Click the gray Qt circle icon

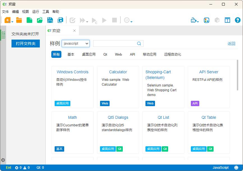point(127,20)
